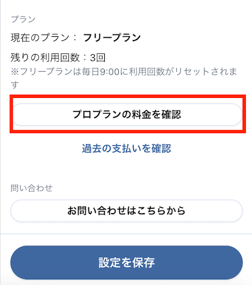This screenshot has width=252, height=285.
Task: Select the 現在のプラン label text
Action: [x=40, y=37]
